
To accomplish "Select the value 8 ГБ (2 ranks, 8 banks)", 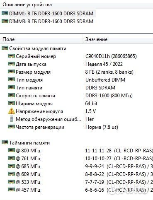I will click(109, 72).
